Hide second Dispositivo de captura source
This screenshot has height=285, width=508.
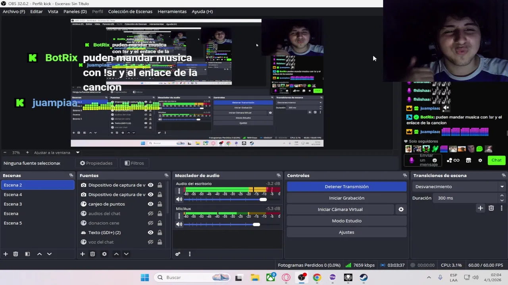(x=150, y=194)
